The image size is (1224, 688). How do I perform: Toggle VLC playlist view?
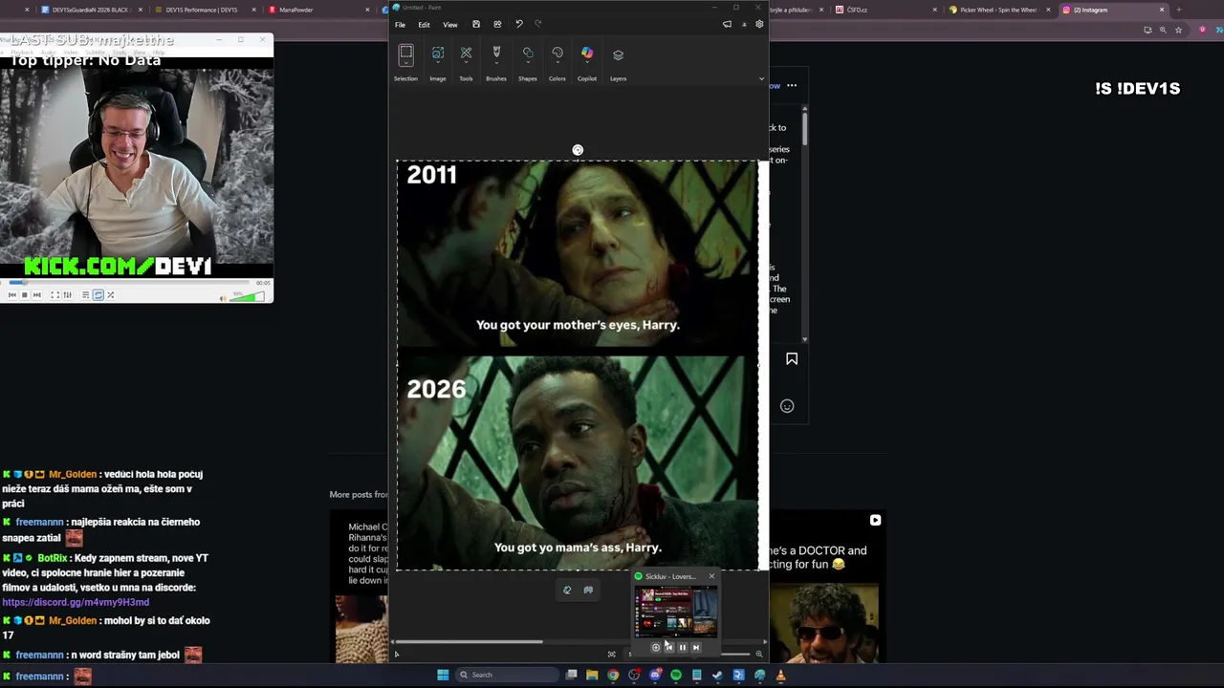85,295
